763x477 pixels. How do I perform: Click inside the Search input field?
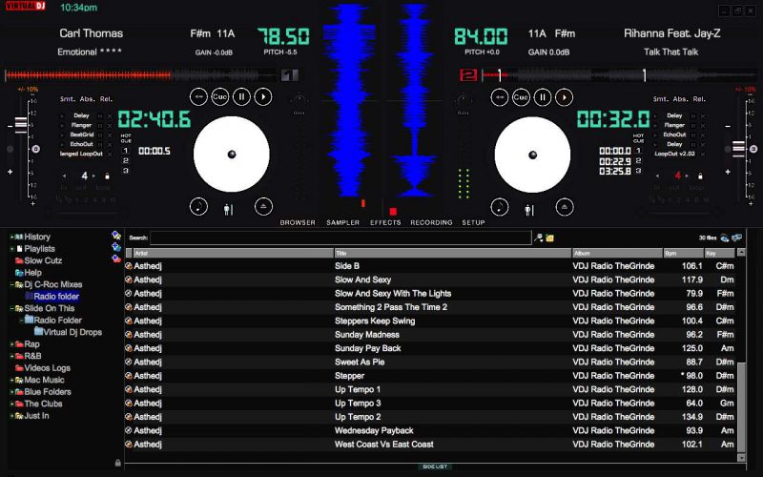point(340,238)
